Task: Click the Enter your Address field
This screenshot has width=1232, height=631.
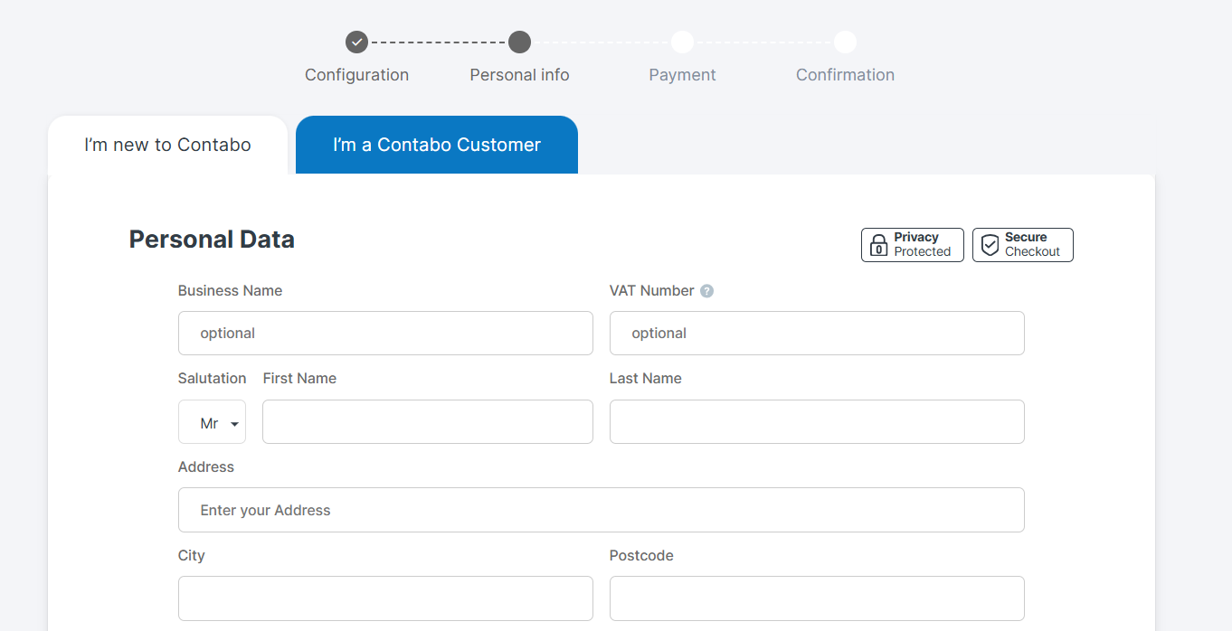Action: click(x=602, y=510)
